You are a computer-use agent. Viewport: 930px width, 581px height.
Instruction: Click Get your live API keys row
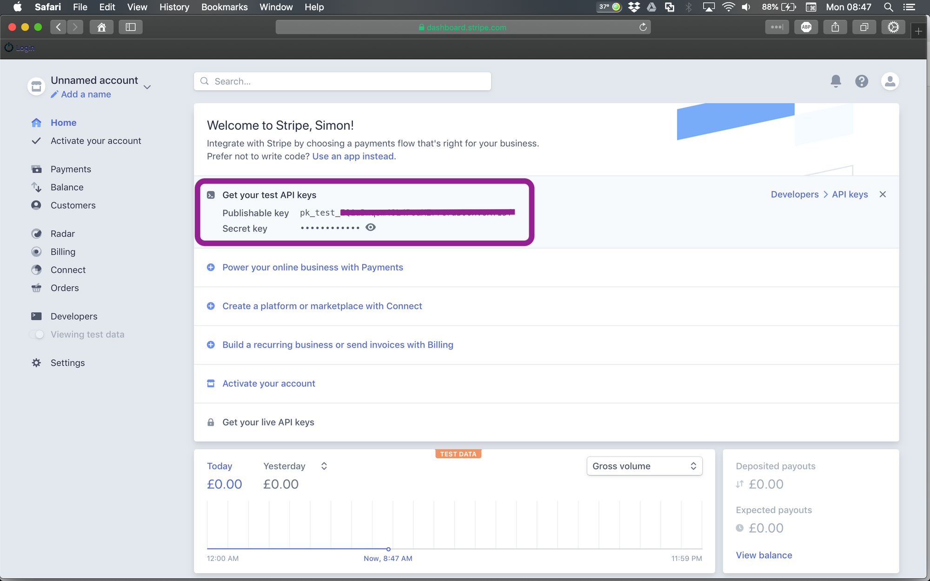point(546,422)
